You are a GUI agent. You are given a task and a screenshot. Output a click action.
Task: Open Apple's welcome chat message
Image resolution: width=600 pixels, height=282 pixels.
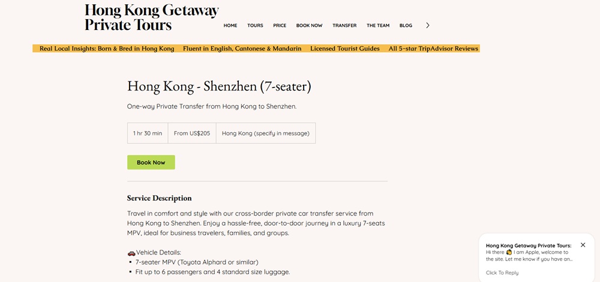[529, 256]
